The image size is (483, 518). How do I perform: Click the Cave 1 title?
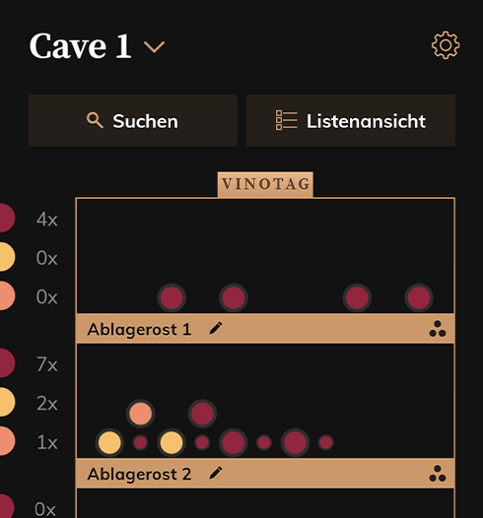tap(80, 45)
